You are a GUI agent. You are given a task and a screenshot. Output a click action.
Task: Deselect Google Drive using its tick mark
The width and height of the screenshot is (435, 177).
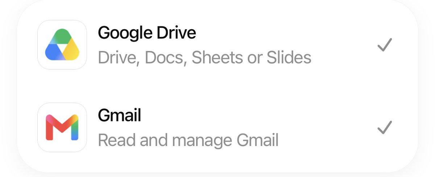[385, 45]
